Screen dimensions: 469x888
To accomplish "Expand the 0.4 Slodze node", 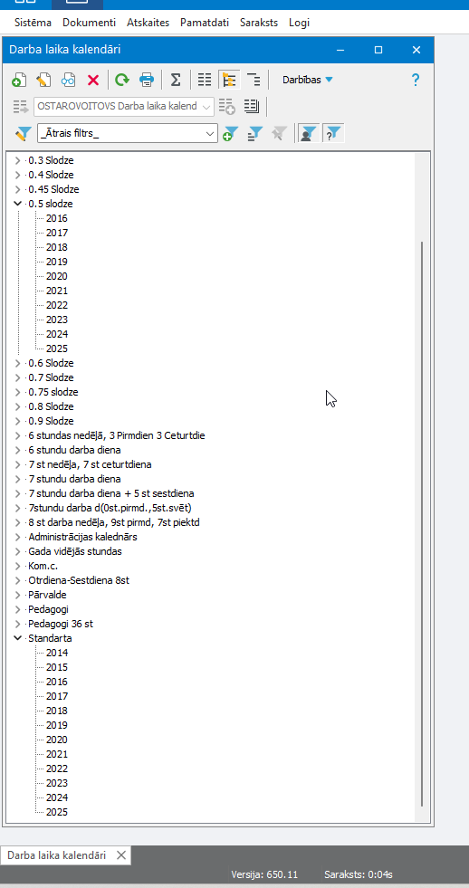I will click(x=17, y=175).
